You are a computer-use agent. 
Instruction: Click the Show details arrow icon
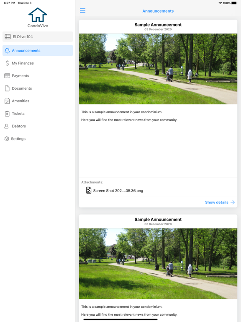[233, 202]
